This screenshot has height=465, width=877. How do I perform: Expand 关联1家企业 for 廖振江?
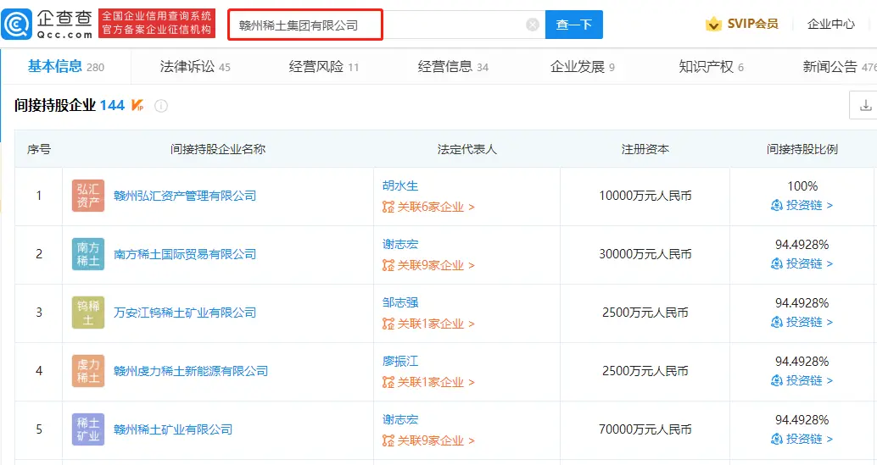coord(428,382)
